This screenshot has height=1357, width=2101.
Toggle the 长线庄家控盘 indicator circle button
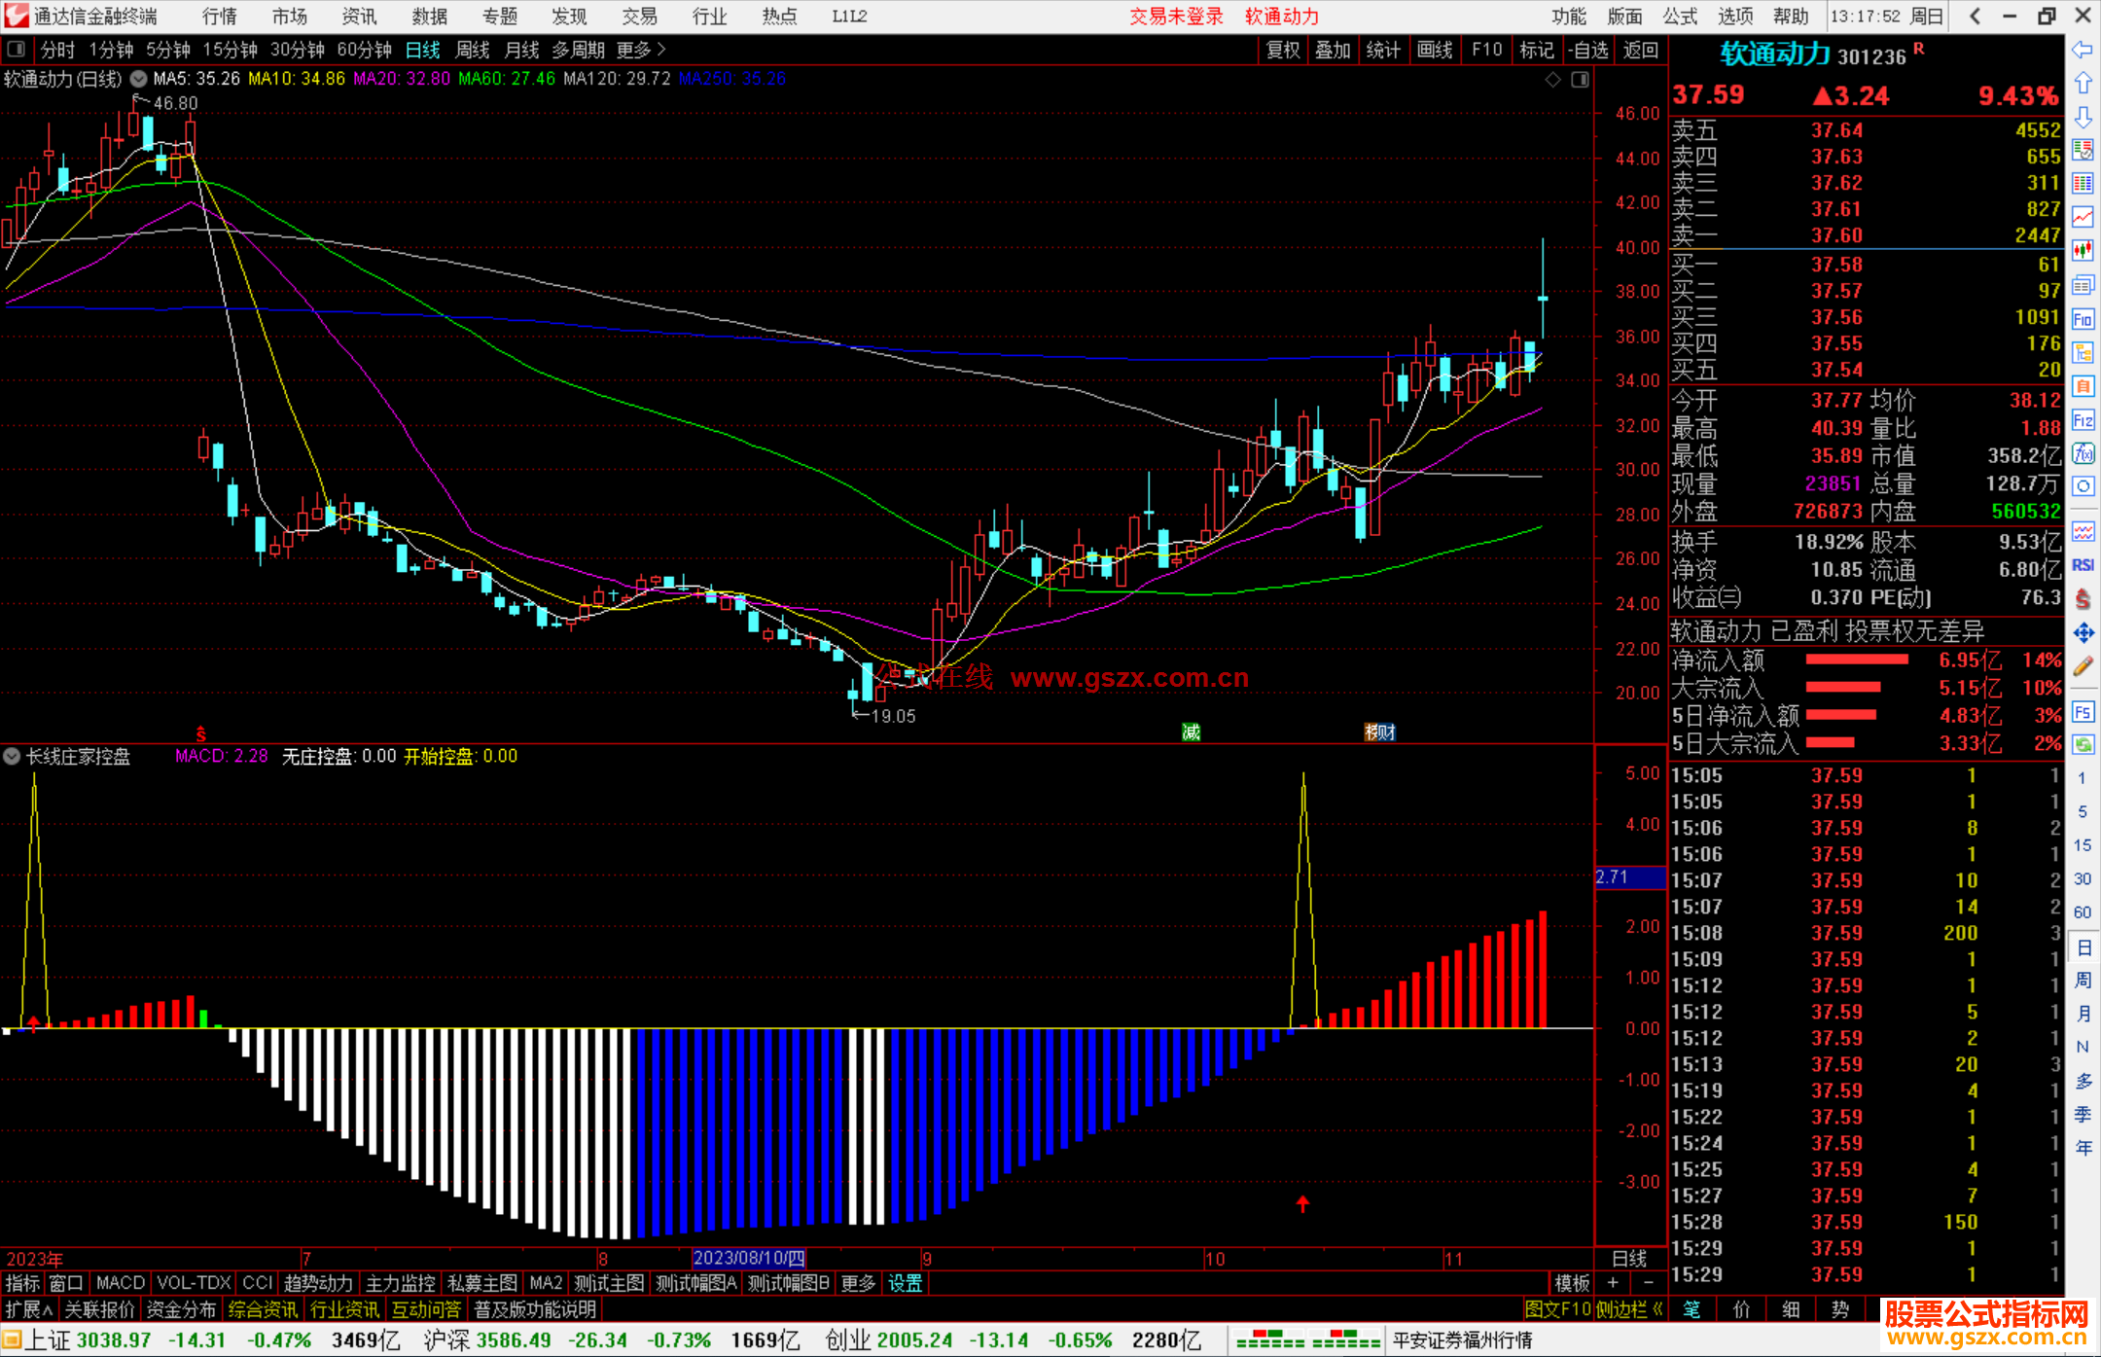(12, 756)
